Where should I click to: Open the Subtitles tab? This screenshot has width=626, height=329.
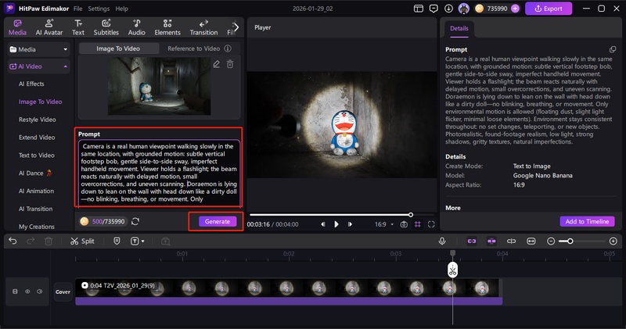[106, 27]
